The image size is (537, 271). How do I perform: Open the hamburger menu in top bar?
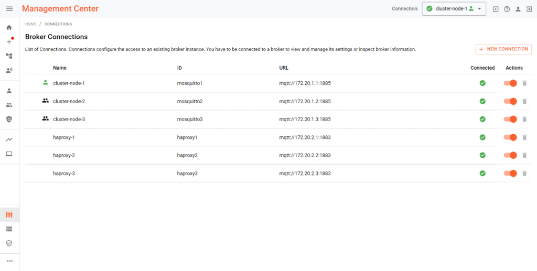click(x=9, y=9)
